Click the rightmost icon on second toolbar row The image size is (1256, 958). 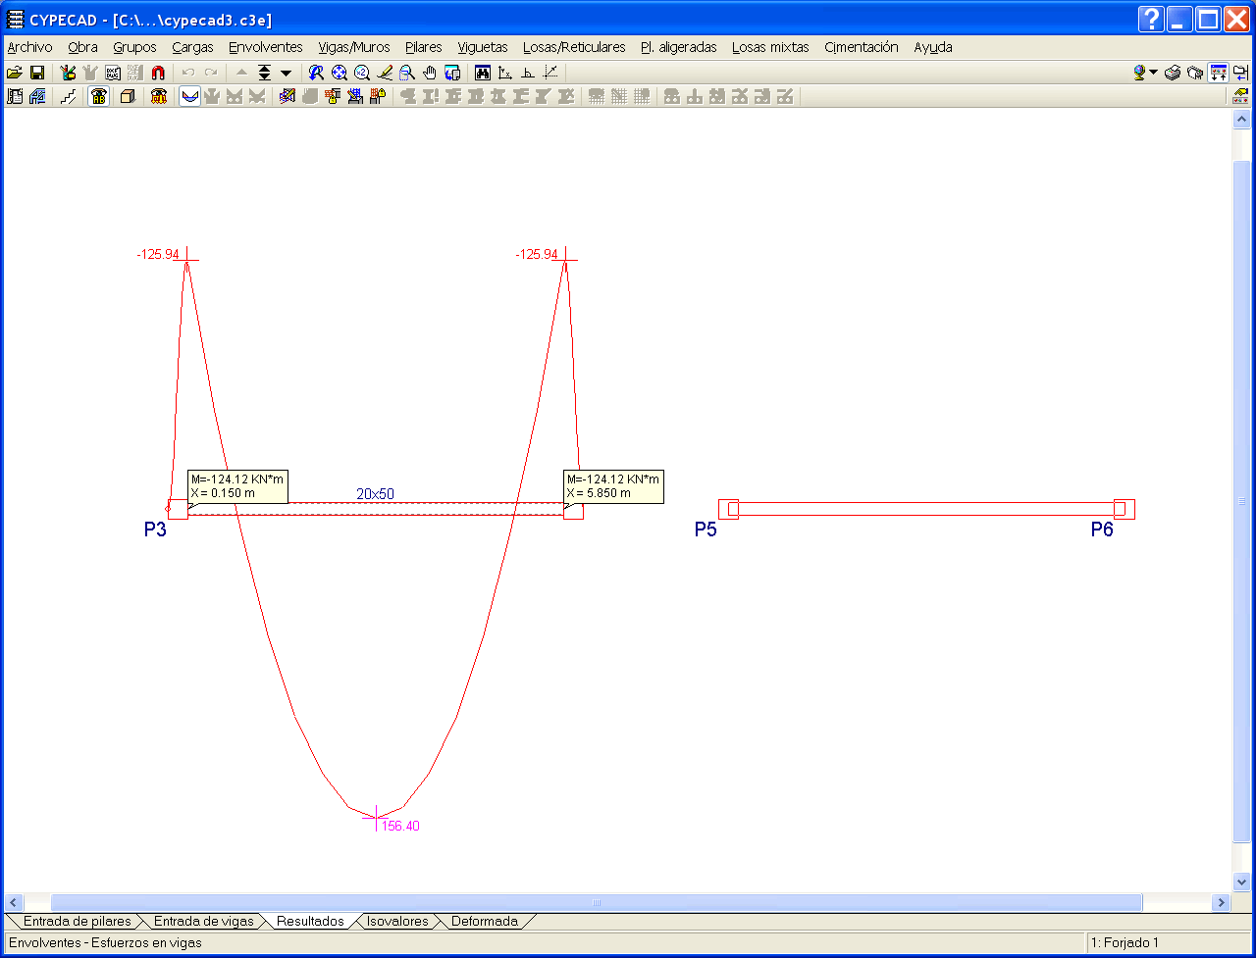click(x=1240, y=96)
